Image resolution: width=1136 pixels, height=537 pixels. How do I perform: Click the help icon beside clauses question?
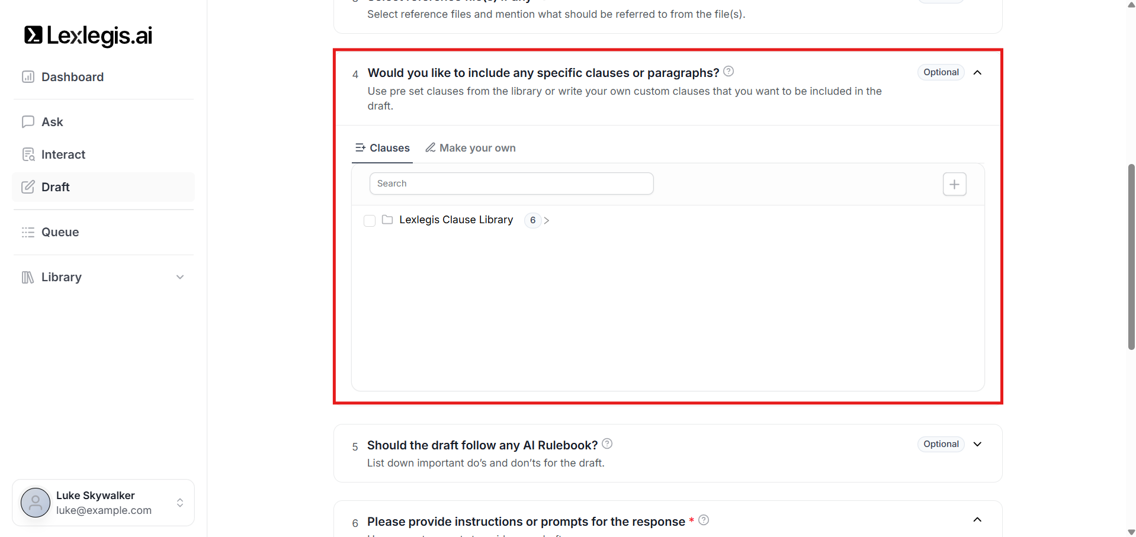[x=729, y=72]
